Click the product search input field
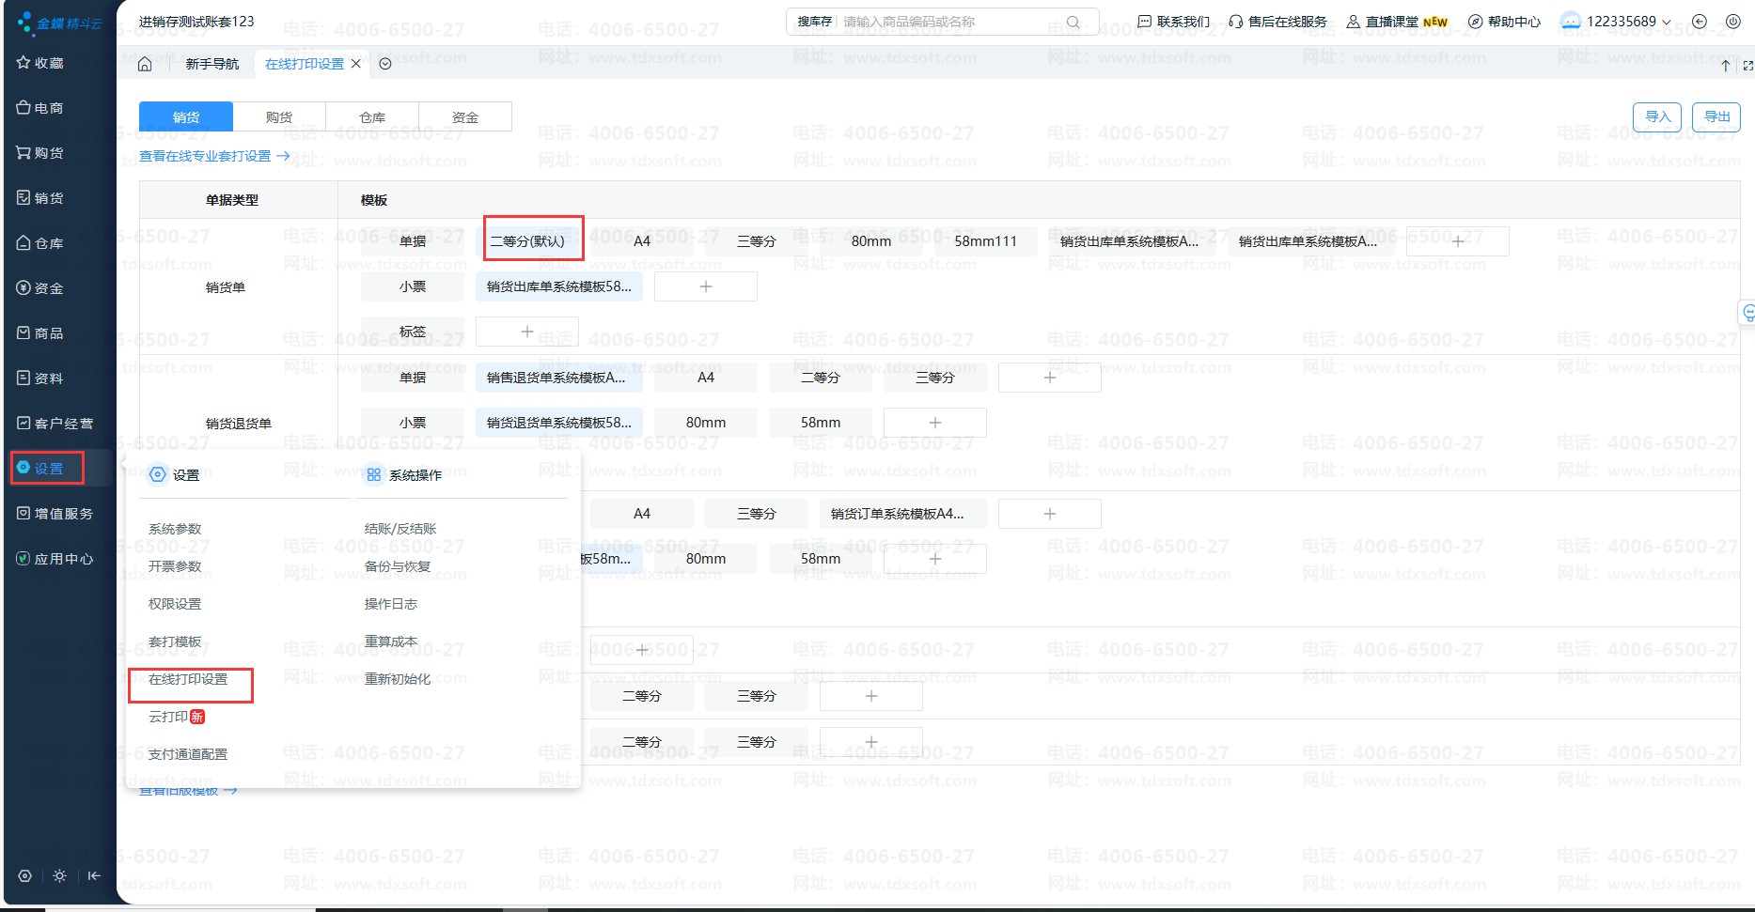The height and width of the screenshot is (912, 1755). tap(949, 22)
